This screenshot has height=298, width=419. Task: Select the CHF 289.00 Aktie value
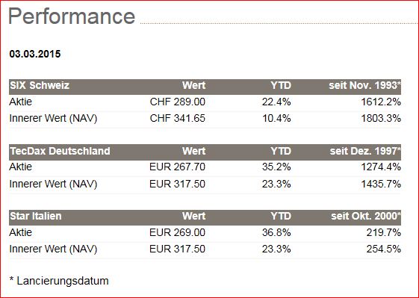click(x=178, y=102)
